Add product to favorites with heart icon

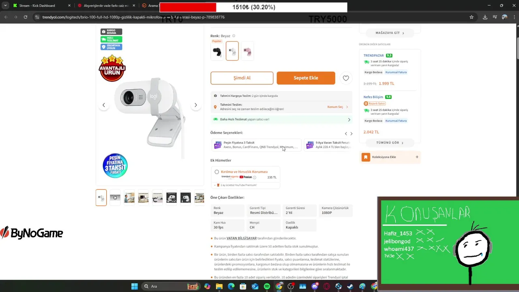pos(346,78)
